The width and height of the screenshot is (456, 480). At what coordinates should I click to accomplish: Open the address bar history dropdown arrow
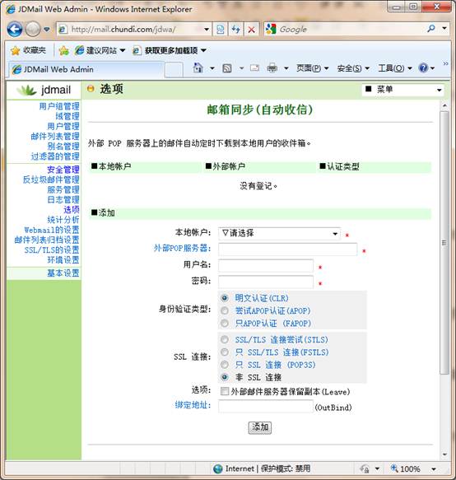pos(207,30)
